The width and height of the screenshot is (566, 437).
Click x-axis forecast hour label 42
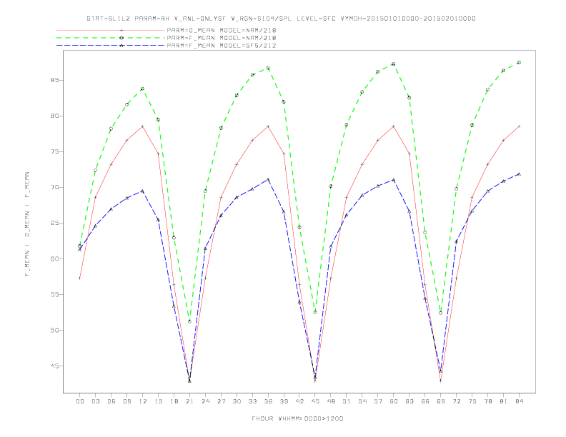299,401
